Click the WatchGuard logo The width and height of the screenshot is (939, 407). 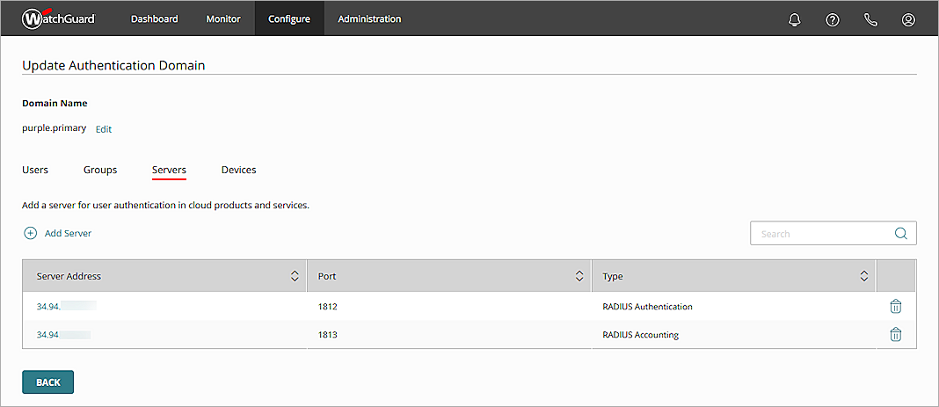pyautogui.click(x=58, y=18)
